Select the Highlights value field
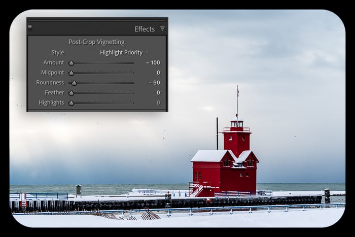Screen dimensions: 355x237 (158, 103)
